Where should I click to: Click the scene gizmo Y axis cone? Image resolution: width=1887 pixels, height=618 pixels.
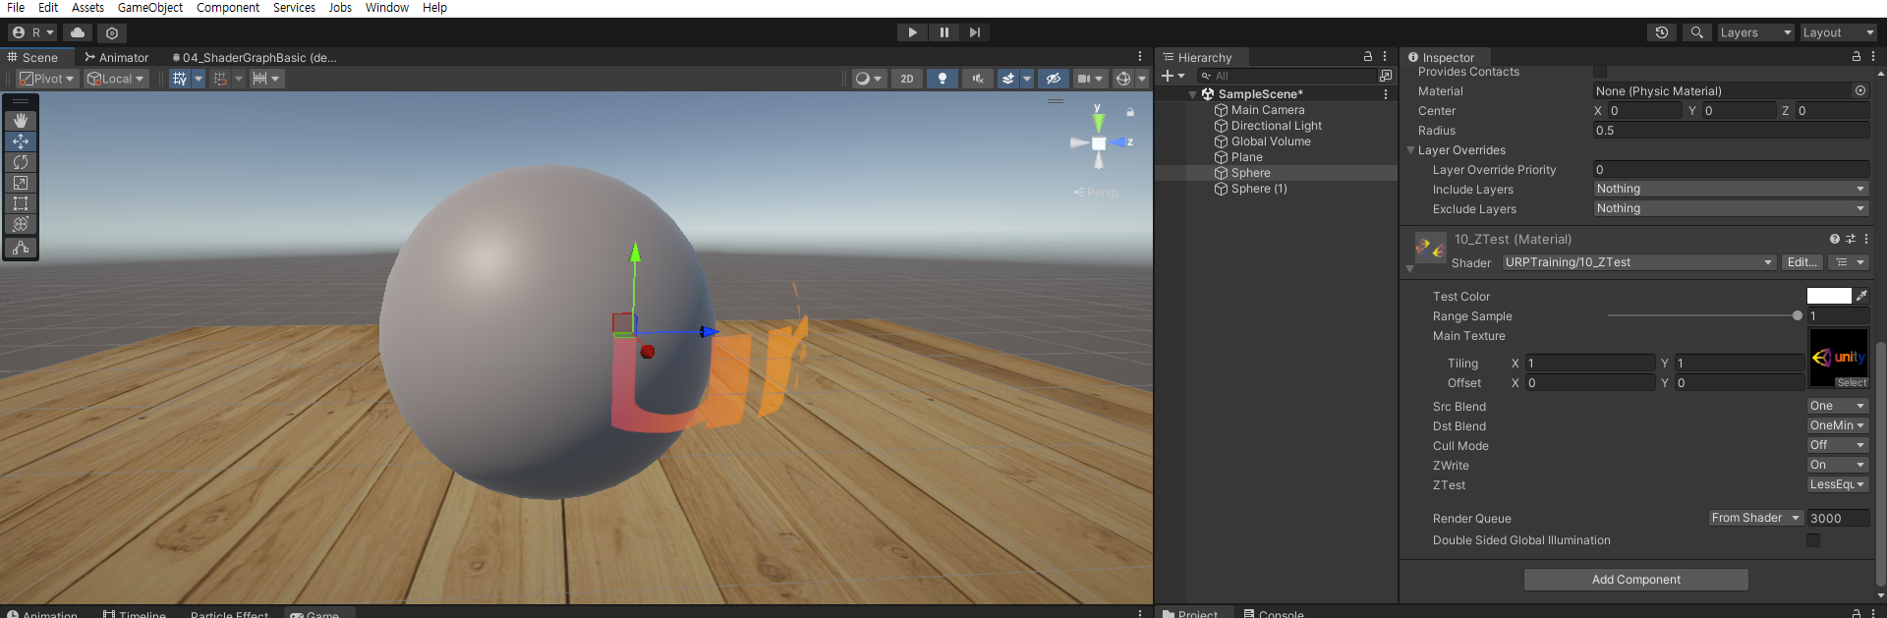(x=1099, y=123)
